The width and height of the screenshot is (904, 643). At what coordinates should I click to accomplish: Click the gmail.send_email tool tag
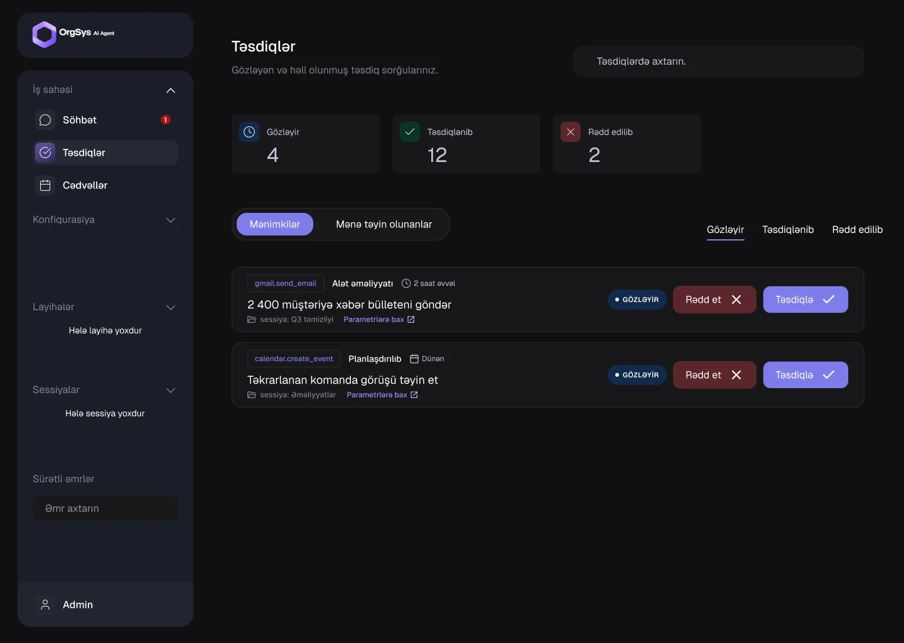pyautogui.click(x=286, y=283)
